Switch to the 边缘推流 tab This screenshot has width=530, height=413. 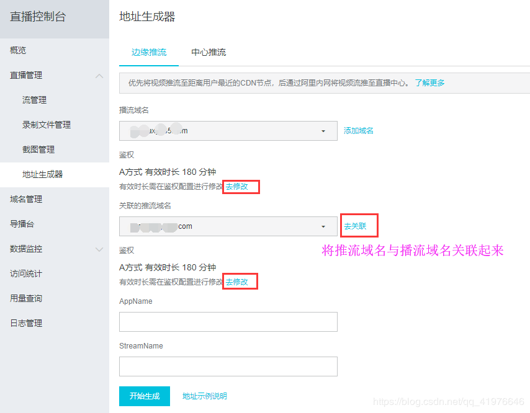coord(149,52)
